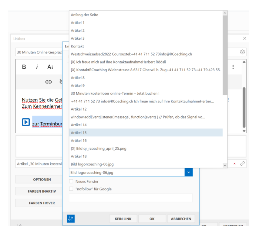Open advanced link settings sliders icon

(x=71, y=219)
